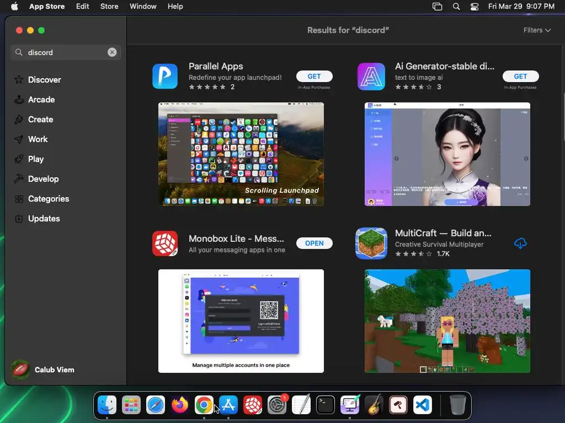Open Monobox Lite from the Dock
The height and width of the screenshot is (423, 565).
click(253, 405)
